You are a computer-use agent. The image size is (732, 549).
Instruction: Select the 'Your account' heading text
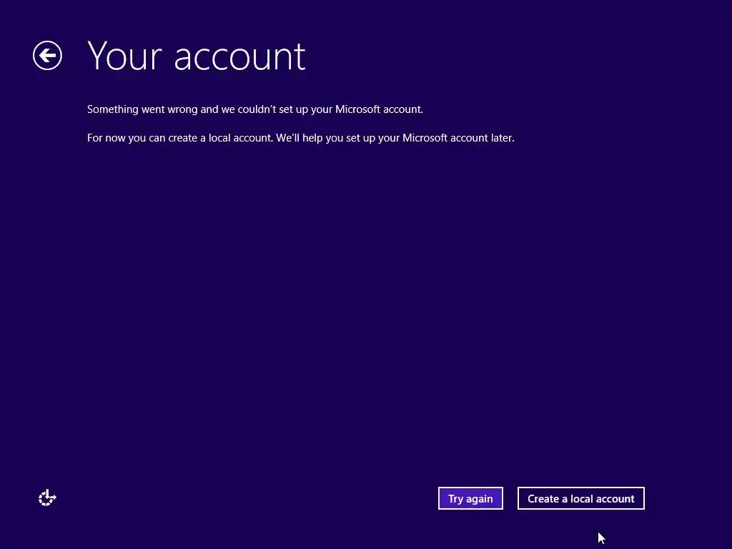[196, 56]
